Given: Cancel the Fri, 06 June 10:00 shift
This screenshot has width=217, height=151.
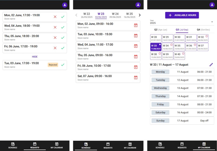Looking at the screenshot, I should tap(136, 67).
